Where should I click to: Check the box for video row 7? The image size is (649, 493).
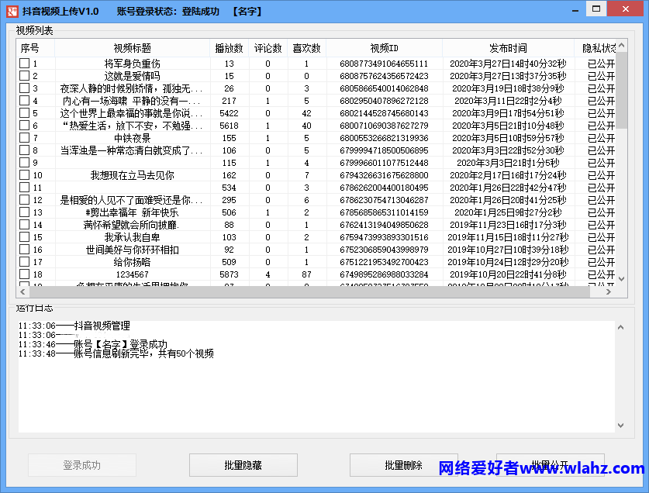24,138
